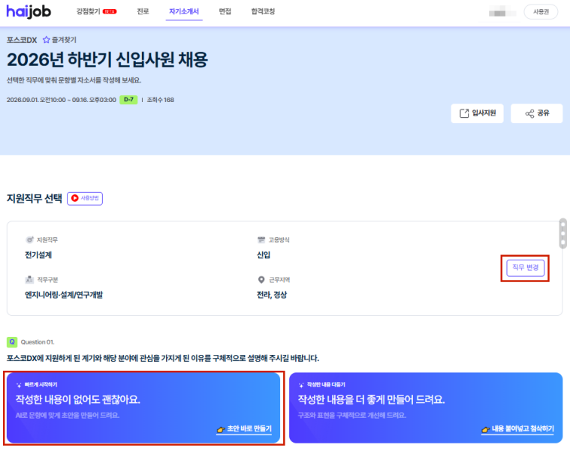
Task: Click the 고용방식 calendar icon
Action: pos(261,239)
